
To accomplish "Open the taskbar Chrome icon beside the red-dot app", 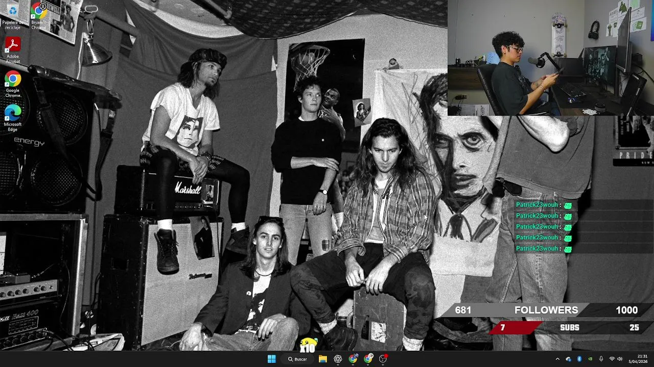I will tap(368, 359).
